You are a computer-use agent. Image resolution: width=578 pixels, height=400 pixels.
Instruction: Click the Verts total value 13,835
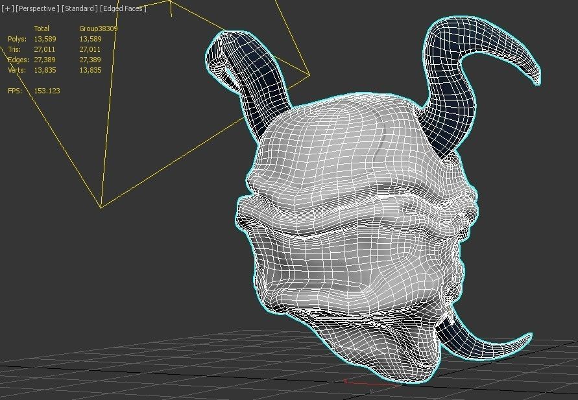coord(45,70)
